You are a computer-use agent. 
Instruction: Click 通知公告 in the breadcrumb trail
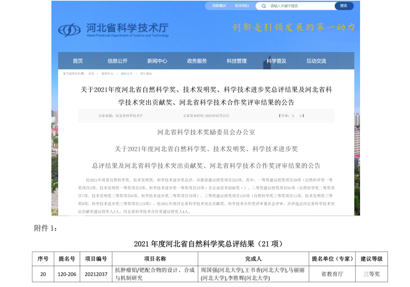click(x=126, y=74)
